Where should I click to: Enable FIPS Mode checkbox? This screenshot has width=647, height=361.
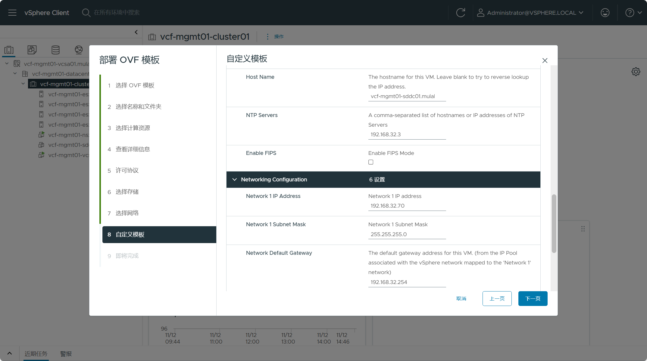[371, 162]
